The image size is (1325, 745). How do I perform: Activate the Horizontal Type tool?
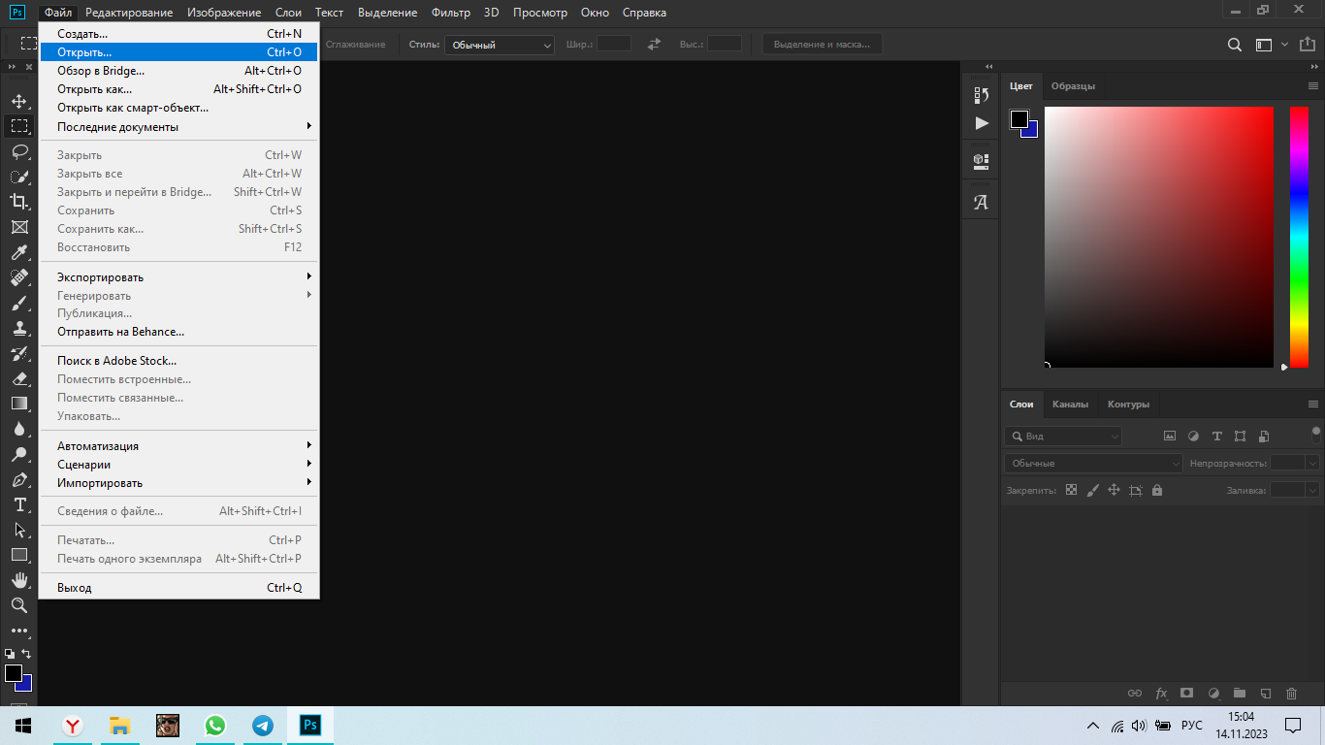(19, 504)
